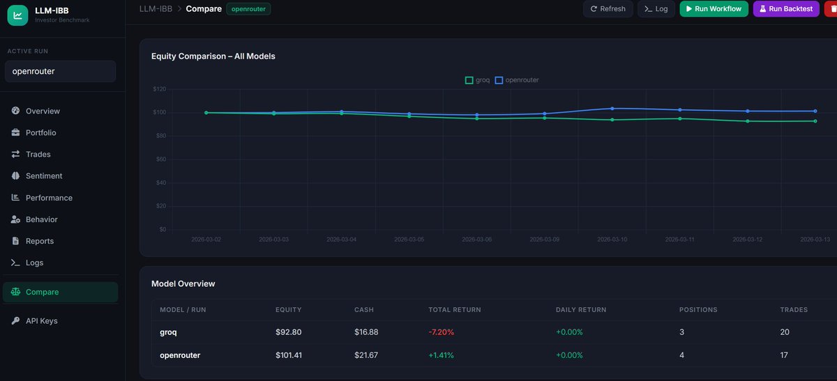
Task: Toggle groq series in chart legend
Action: point(478,80)
